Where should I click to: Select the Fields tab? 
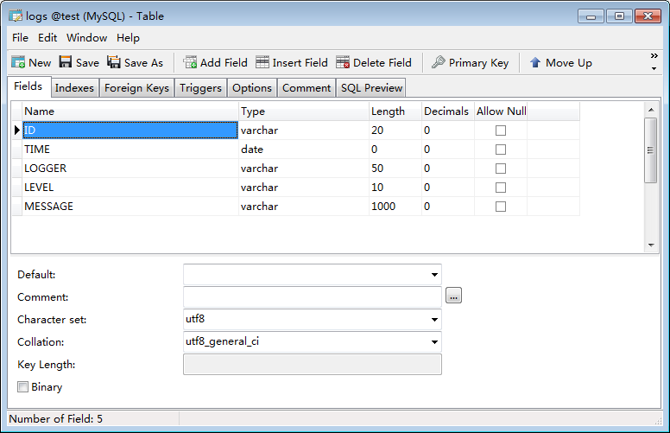pyautogui.click(x=28, y=86)
